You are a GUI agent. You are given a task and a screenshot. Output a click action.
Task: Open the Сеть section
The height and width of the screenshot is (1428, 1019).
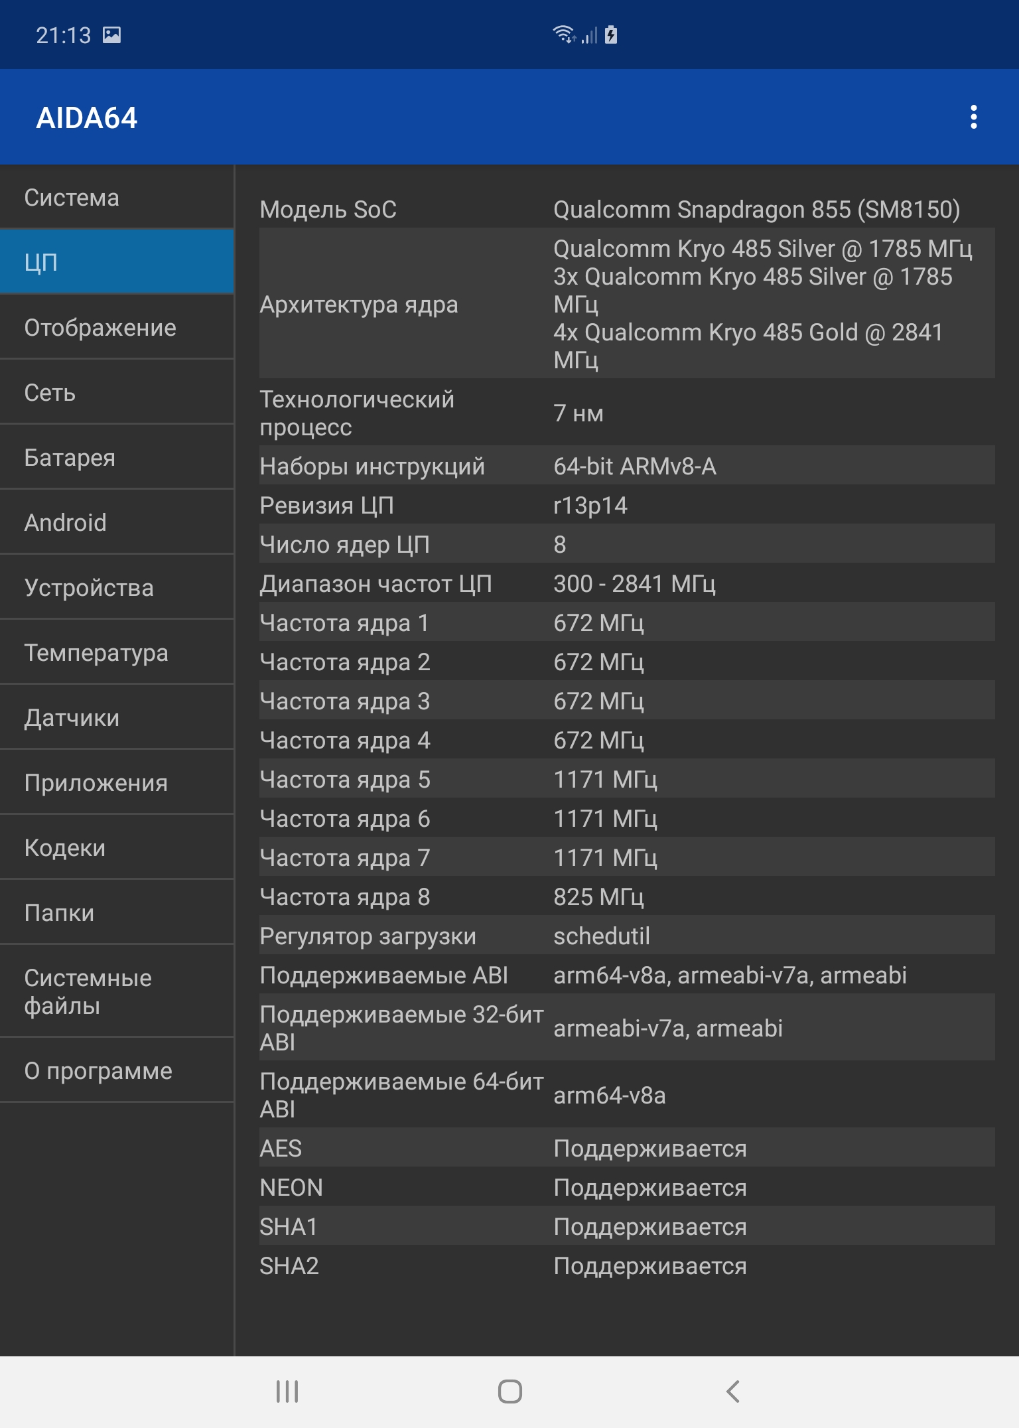tap(117, 392)
